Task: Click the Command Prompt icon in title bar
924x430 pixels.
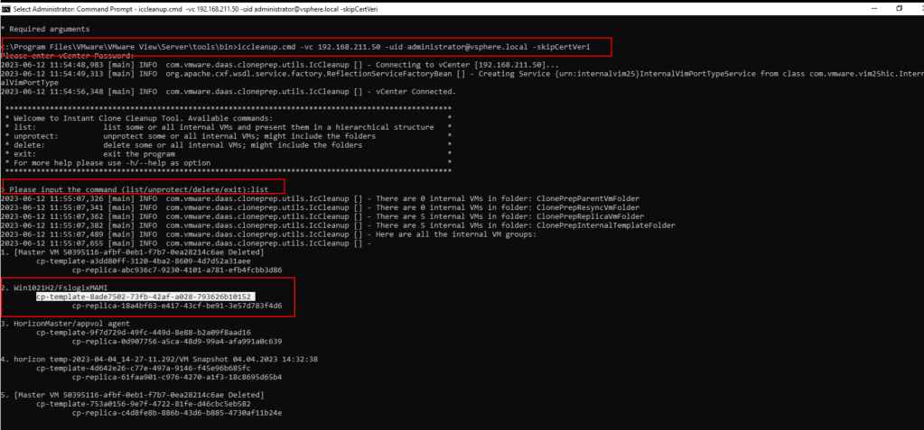Action: pyautogui.click(x=7, y=7)
